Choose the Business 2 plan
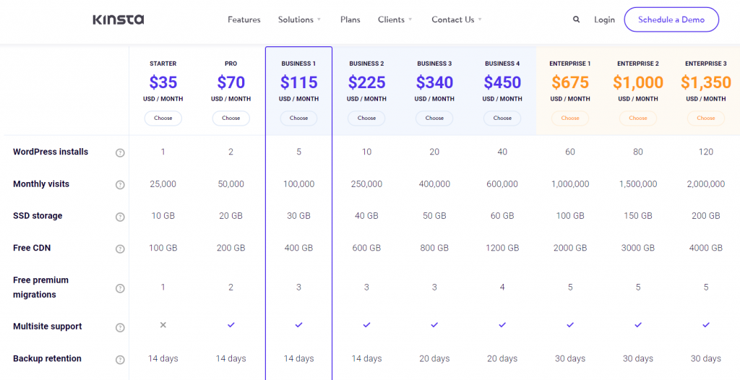 click(366, 118)
